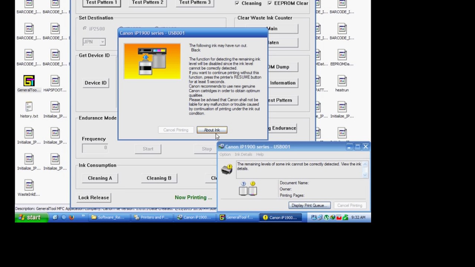Click the Now Printing status text
Viewport: 475px width, 267px height.
(x=193, y=197)
